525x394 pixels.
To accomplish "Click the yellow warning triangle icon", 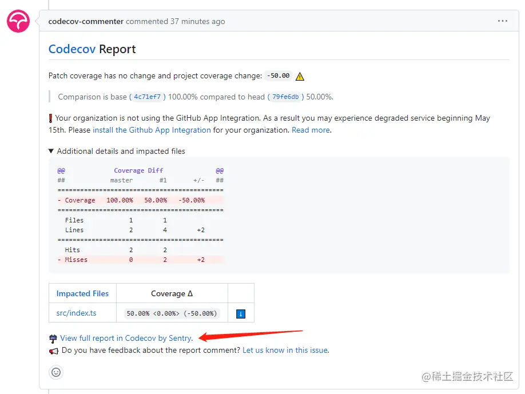I will point(300,76).
